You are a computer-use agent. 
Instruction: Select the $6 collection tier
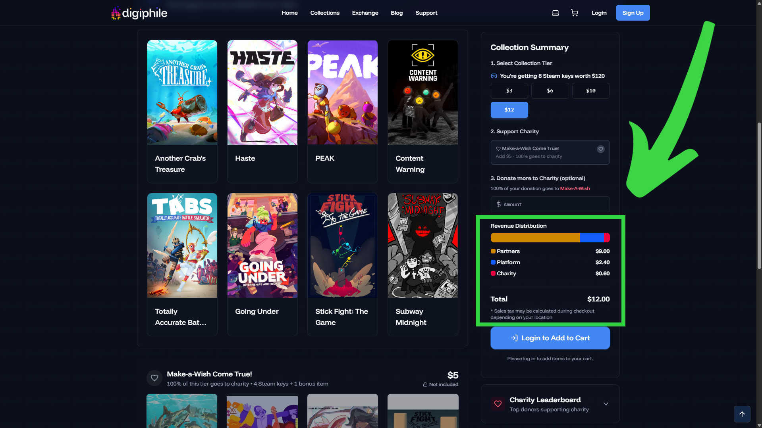pyautogui.click(x=550, y=91)
